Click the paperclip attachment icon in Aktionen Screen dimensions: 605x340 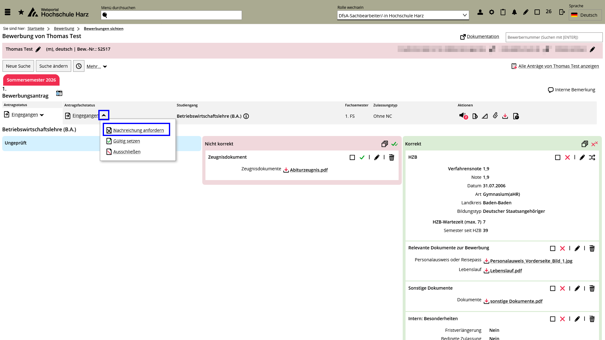495,116
